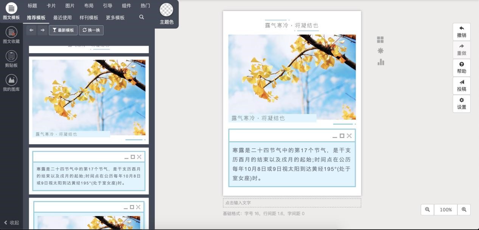The width and height of the screenshot is (479, 230).
Task: Switch to the 样刊模板 tab
Action: [89, 17]
